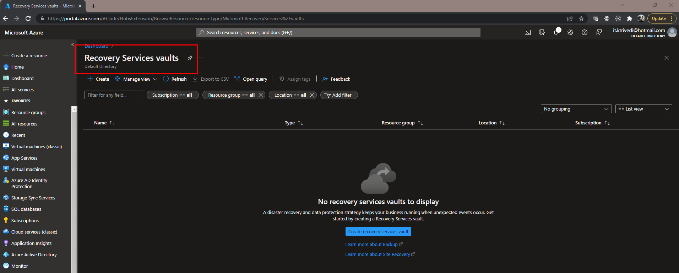Open Azure Active Directory in sidebar
This screenshot has width=679, height=273.
coord(34,255)
